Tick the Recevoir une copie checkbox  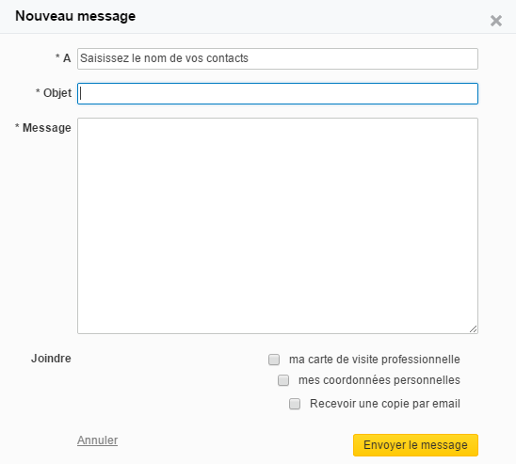[295, 404]
